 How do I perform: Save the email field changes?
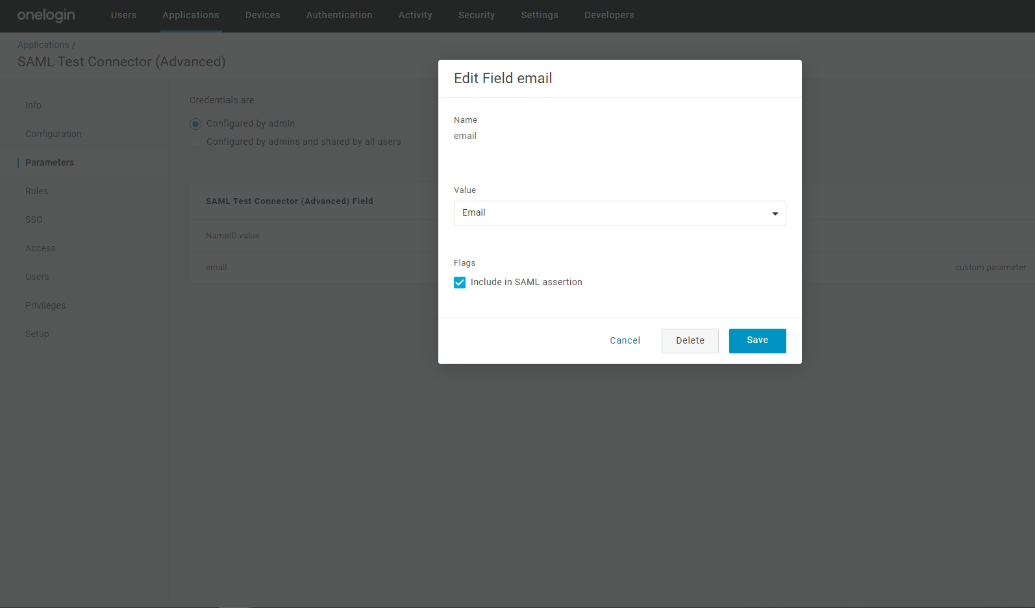click(757, 341)
